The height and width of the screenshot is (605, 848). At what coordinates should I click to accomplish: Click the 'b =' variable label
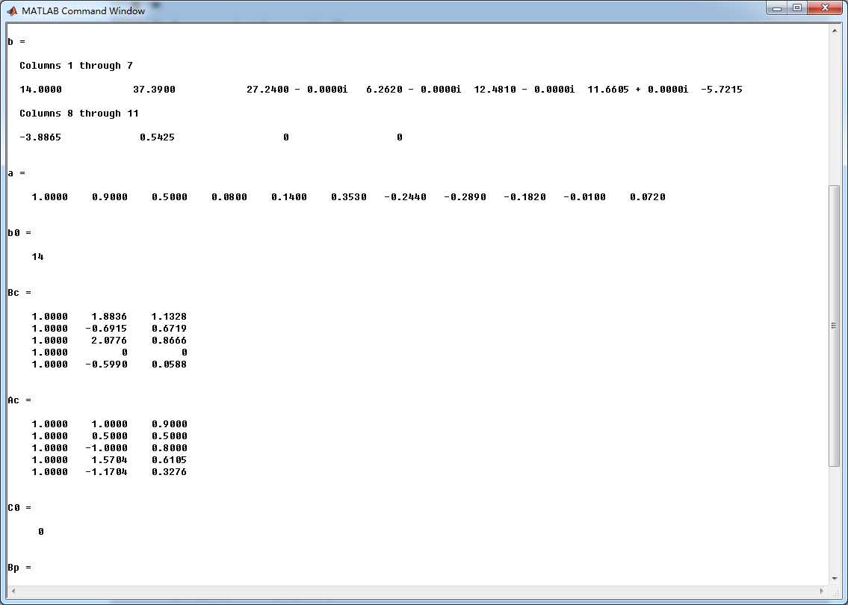(x=16, y=42)
